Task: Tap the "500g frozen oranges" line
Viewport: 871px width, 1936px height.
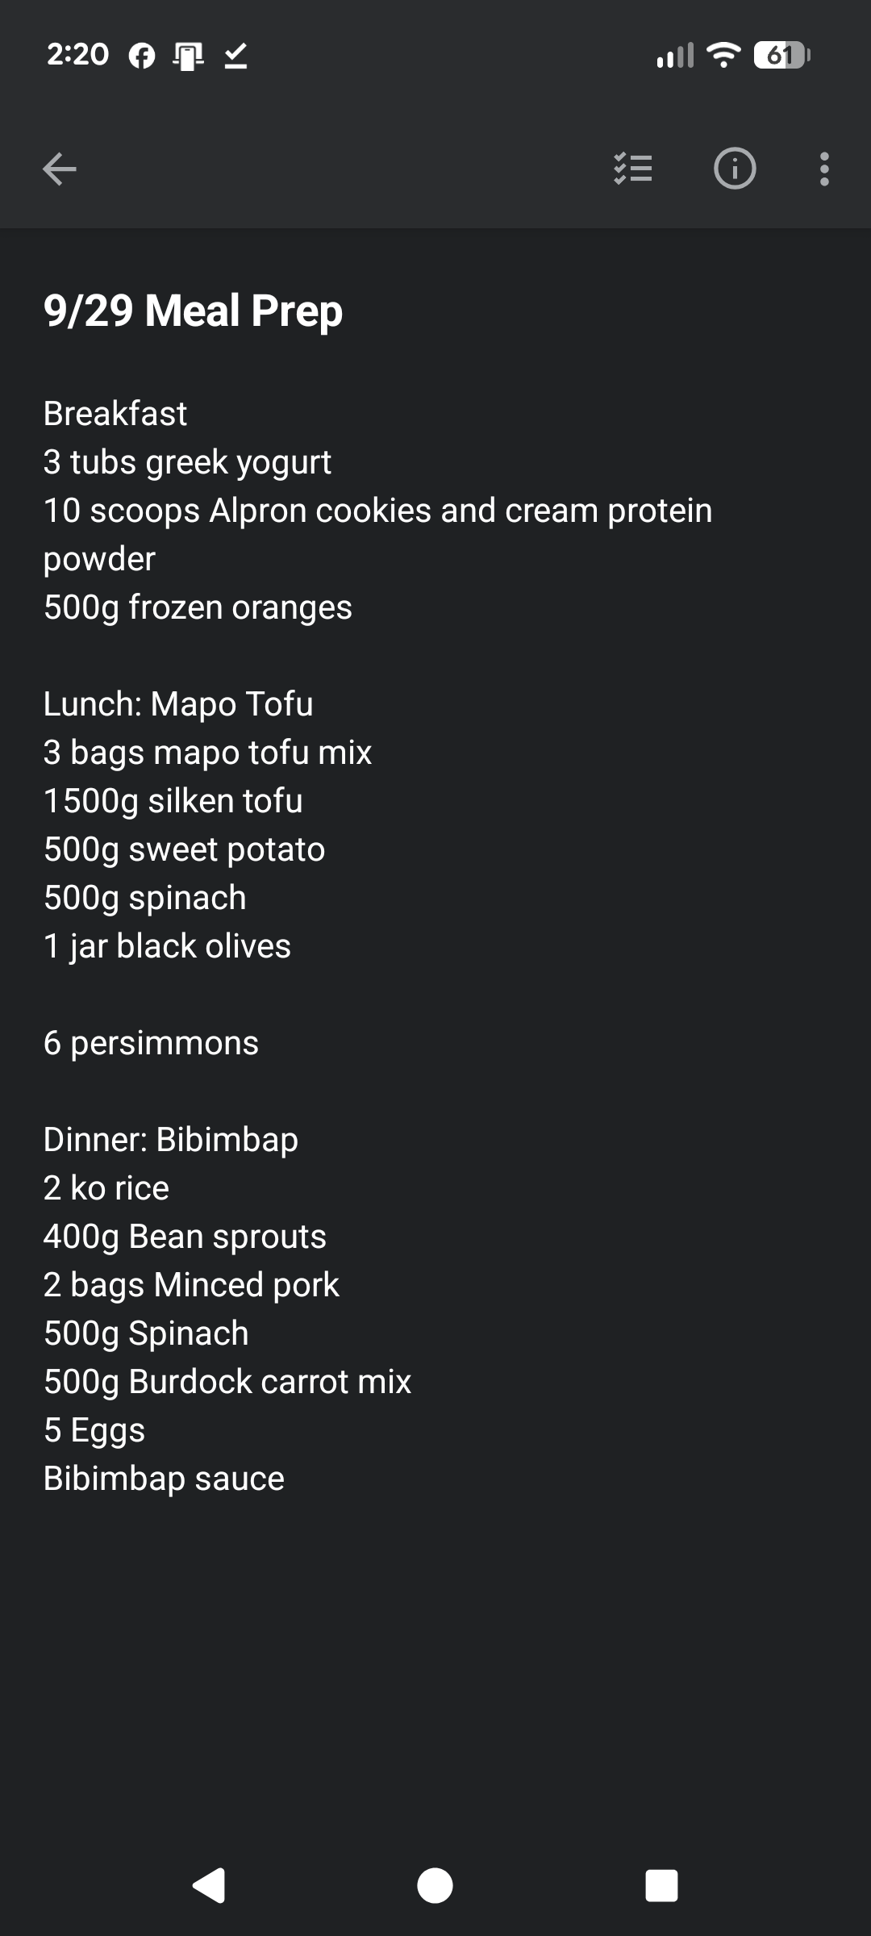Action: (x=198, y=607)
